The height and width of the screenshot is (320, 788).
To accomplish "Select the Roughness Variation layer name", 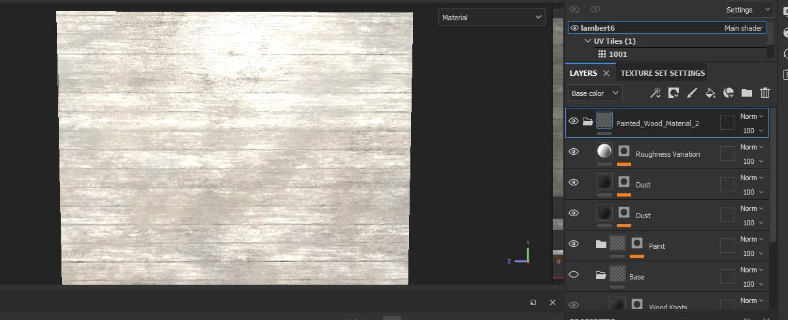I will pos(668,154).
